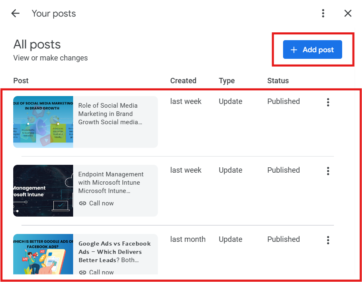Open options menu for Google Ads vs Facebook post
362x282 pixels.
(x=328, y=240)
